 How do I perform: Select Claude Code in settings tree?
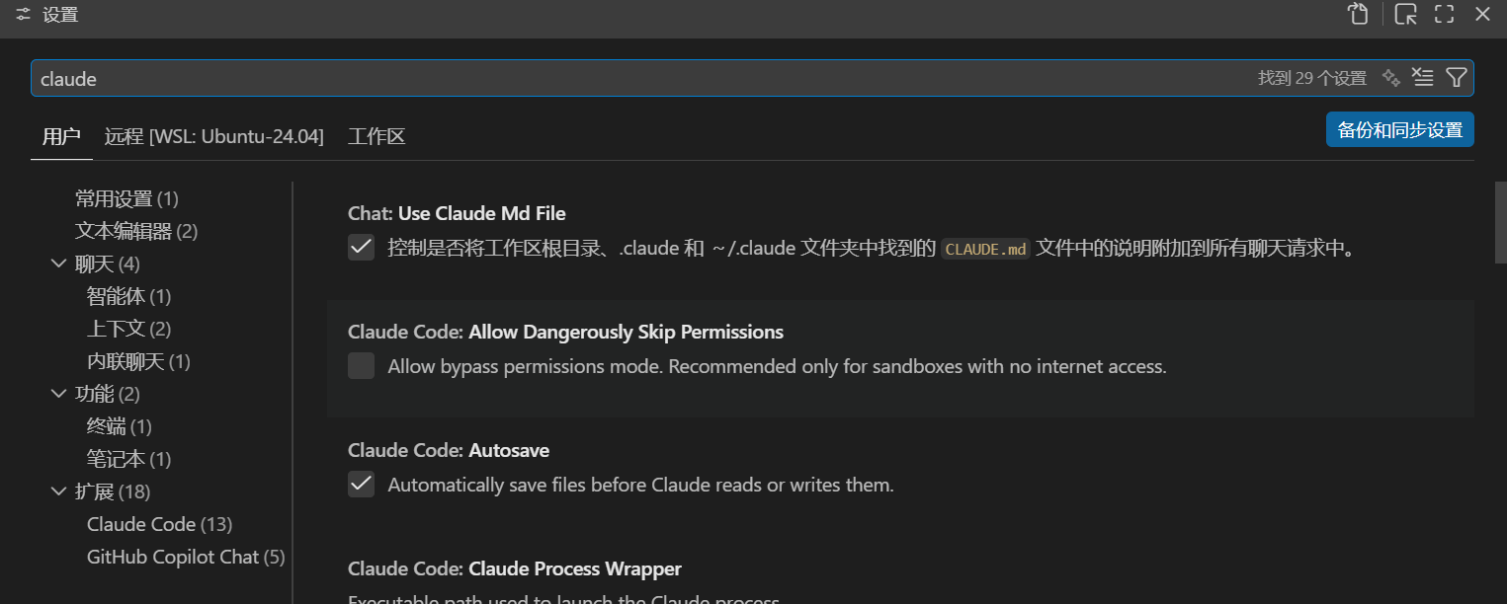tap(159, 524)
